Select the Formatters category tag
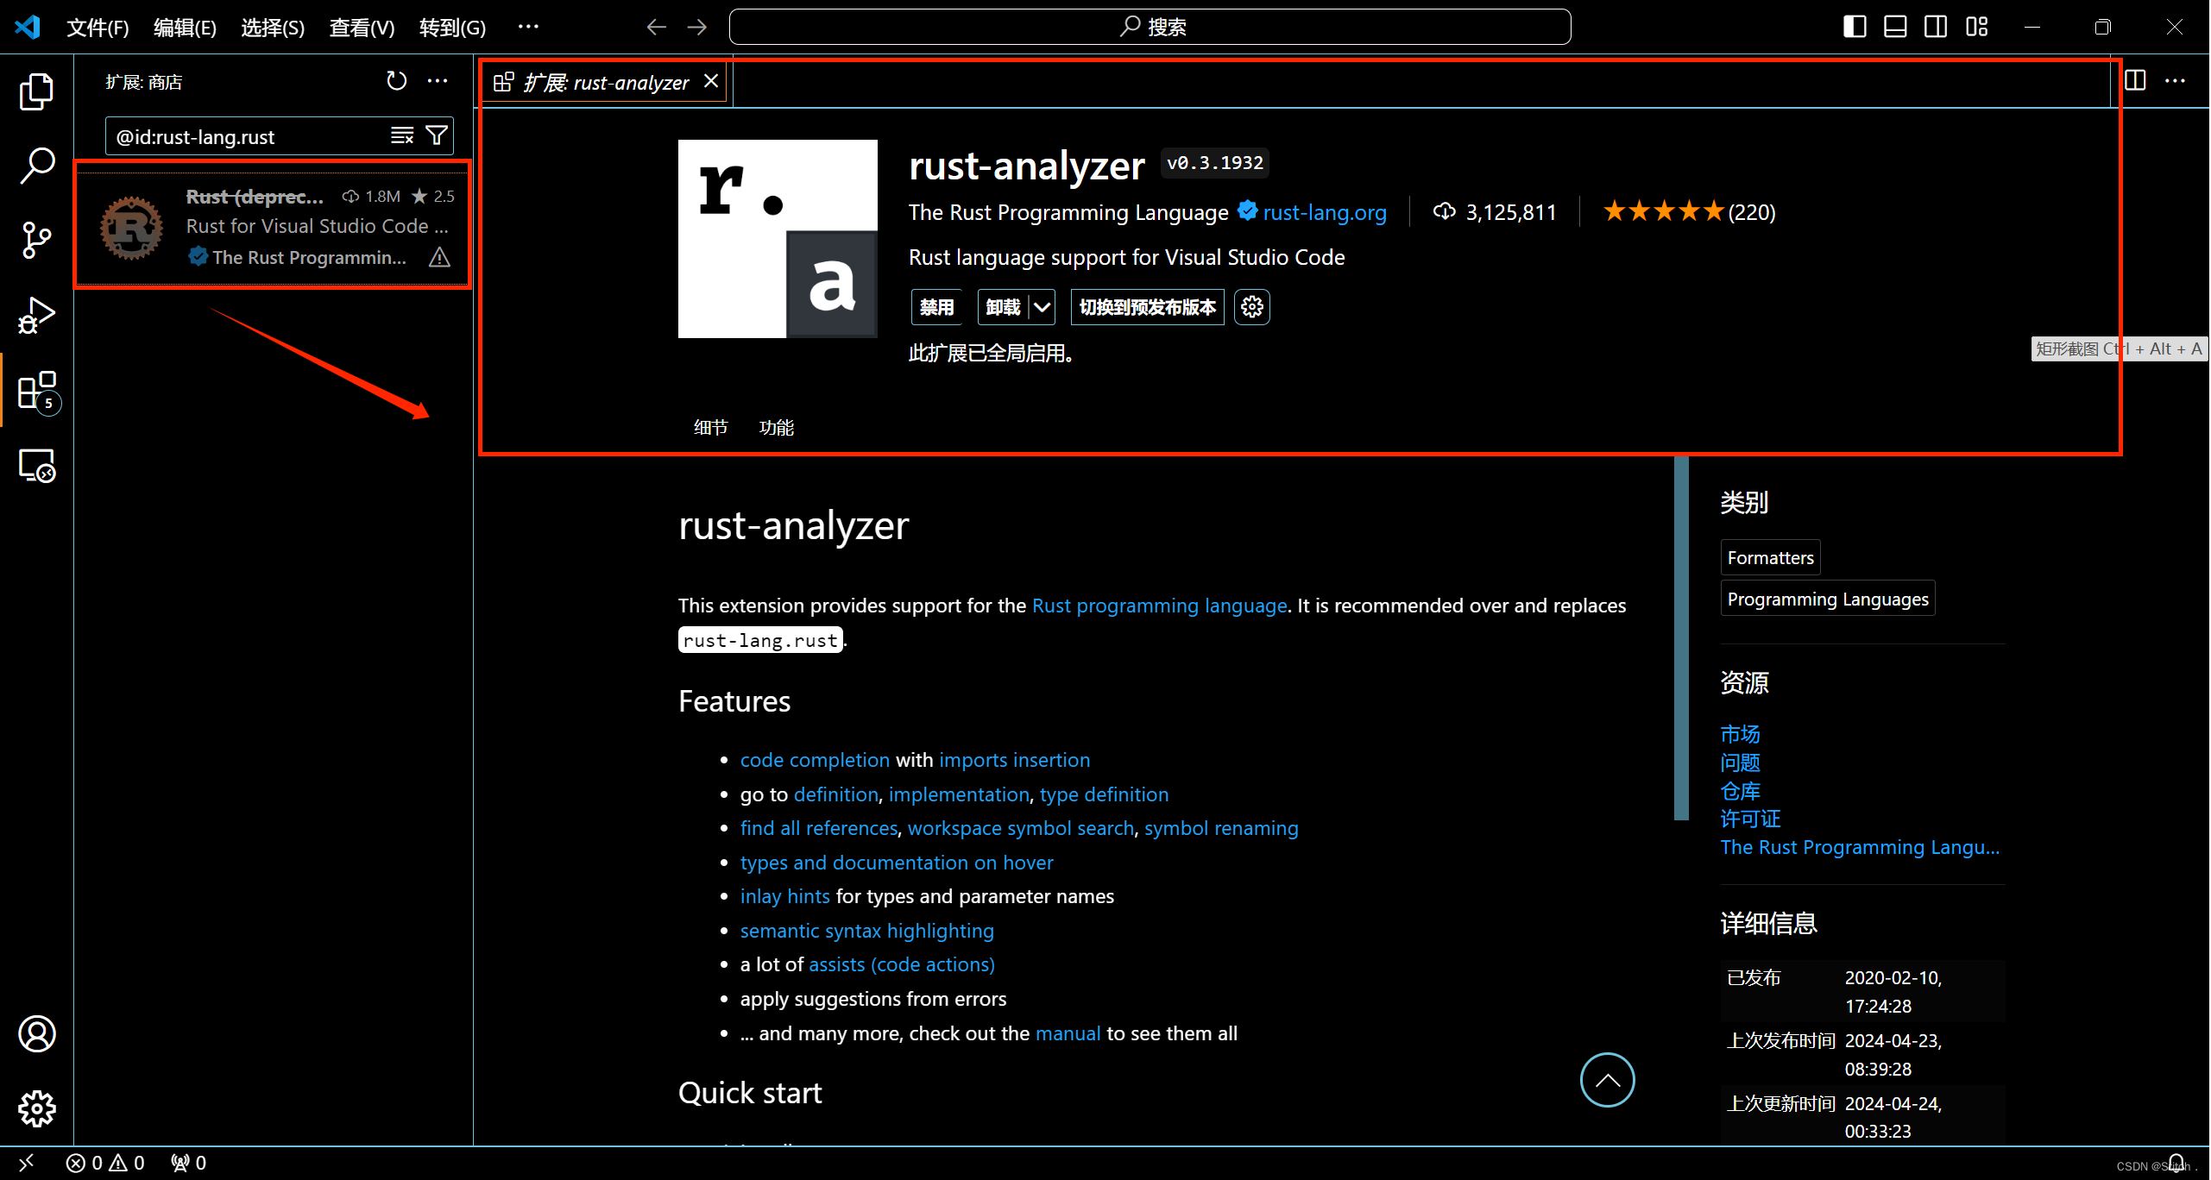This screenshot has height=1180, width=2211. 1770,558
